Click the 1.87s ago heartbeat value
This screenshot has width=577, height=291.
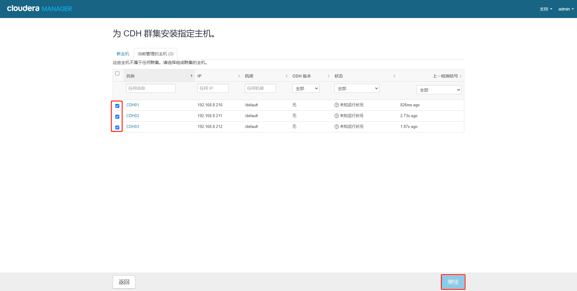click(x=409, y=126)
